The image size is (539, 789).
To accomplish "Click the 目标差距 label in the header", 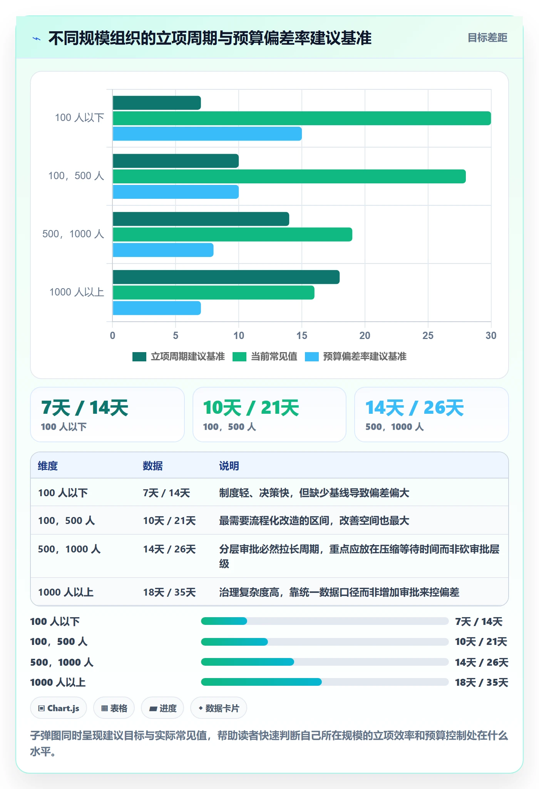I will pyautogui.click(x=487, y=38).
